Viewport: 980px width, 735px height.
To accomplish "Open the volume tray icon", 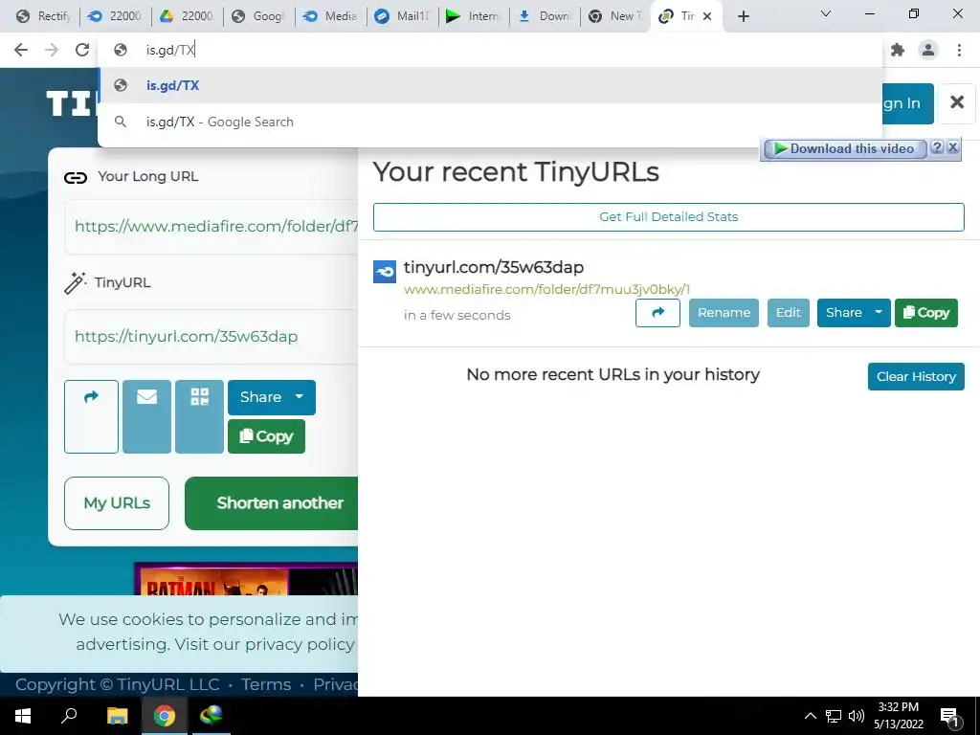I will (857, 716).
